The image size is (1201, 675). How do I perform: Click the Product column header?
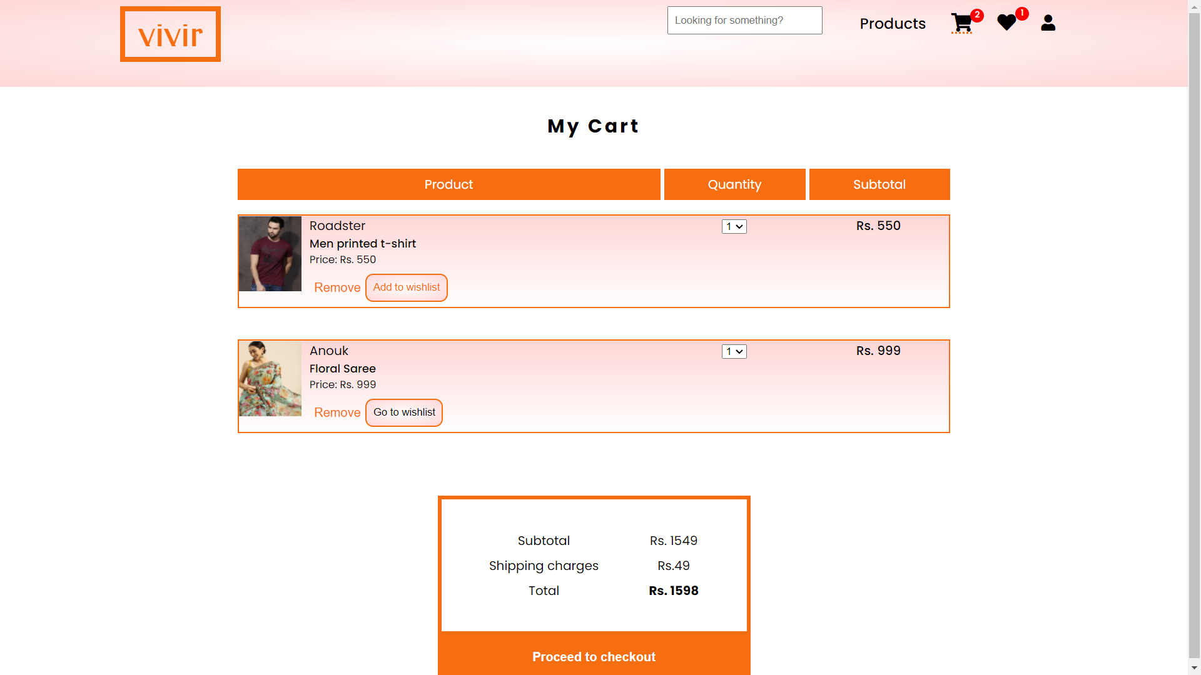(448, 184)
